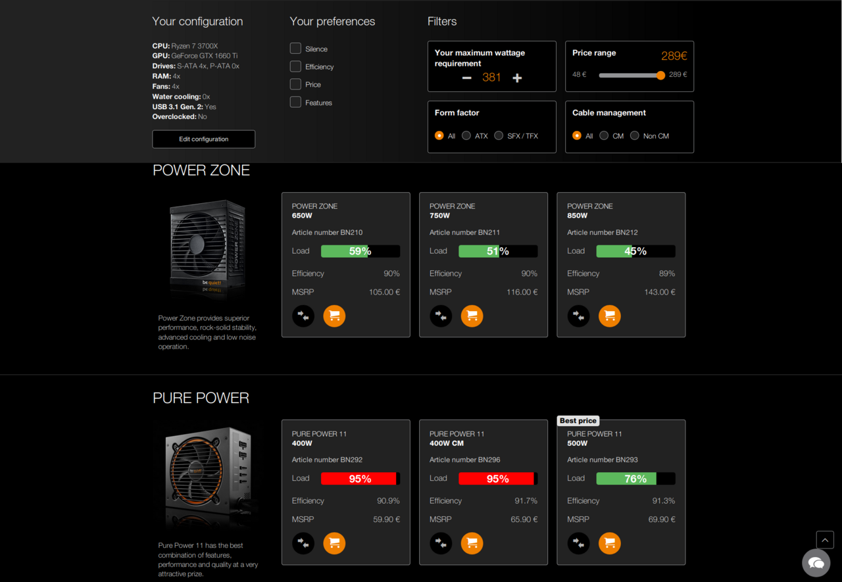The image size is (842, 582).
Task: Open the Power Zone product image
Action: [x=208, y=249]
